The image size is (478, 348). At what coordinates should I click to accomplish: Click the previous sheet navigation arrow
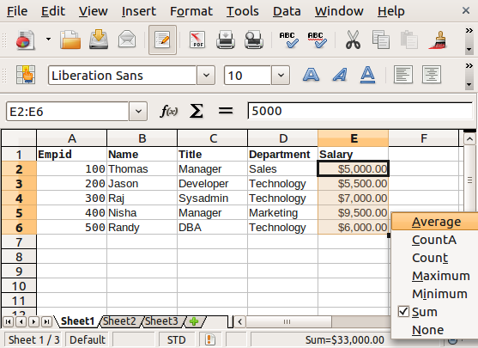(x=21, y=321)
